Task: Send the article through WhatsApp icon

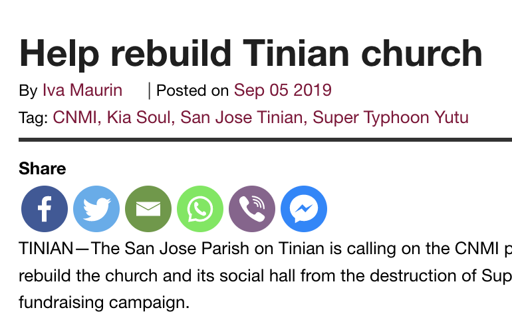Action: (200, 209)
